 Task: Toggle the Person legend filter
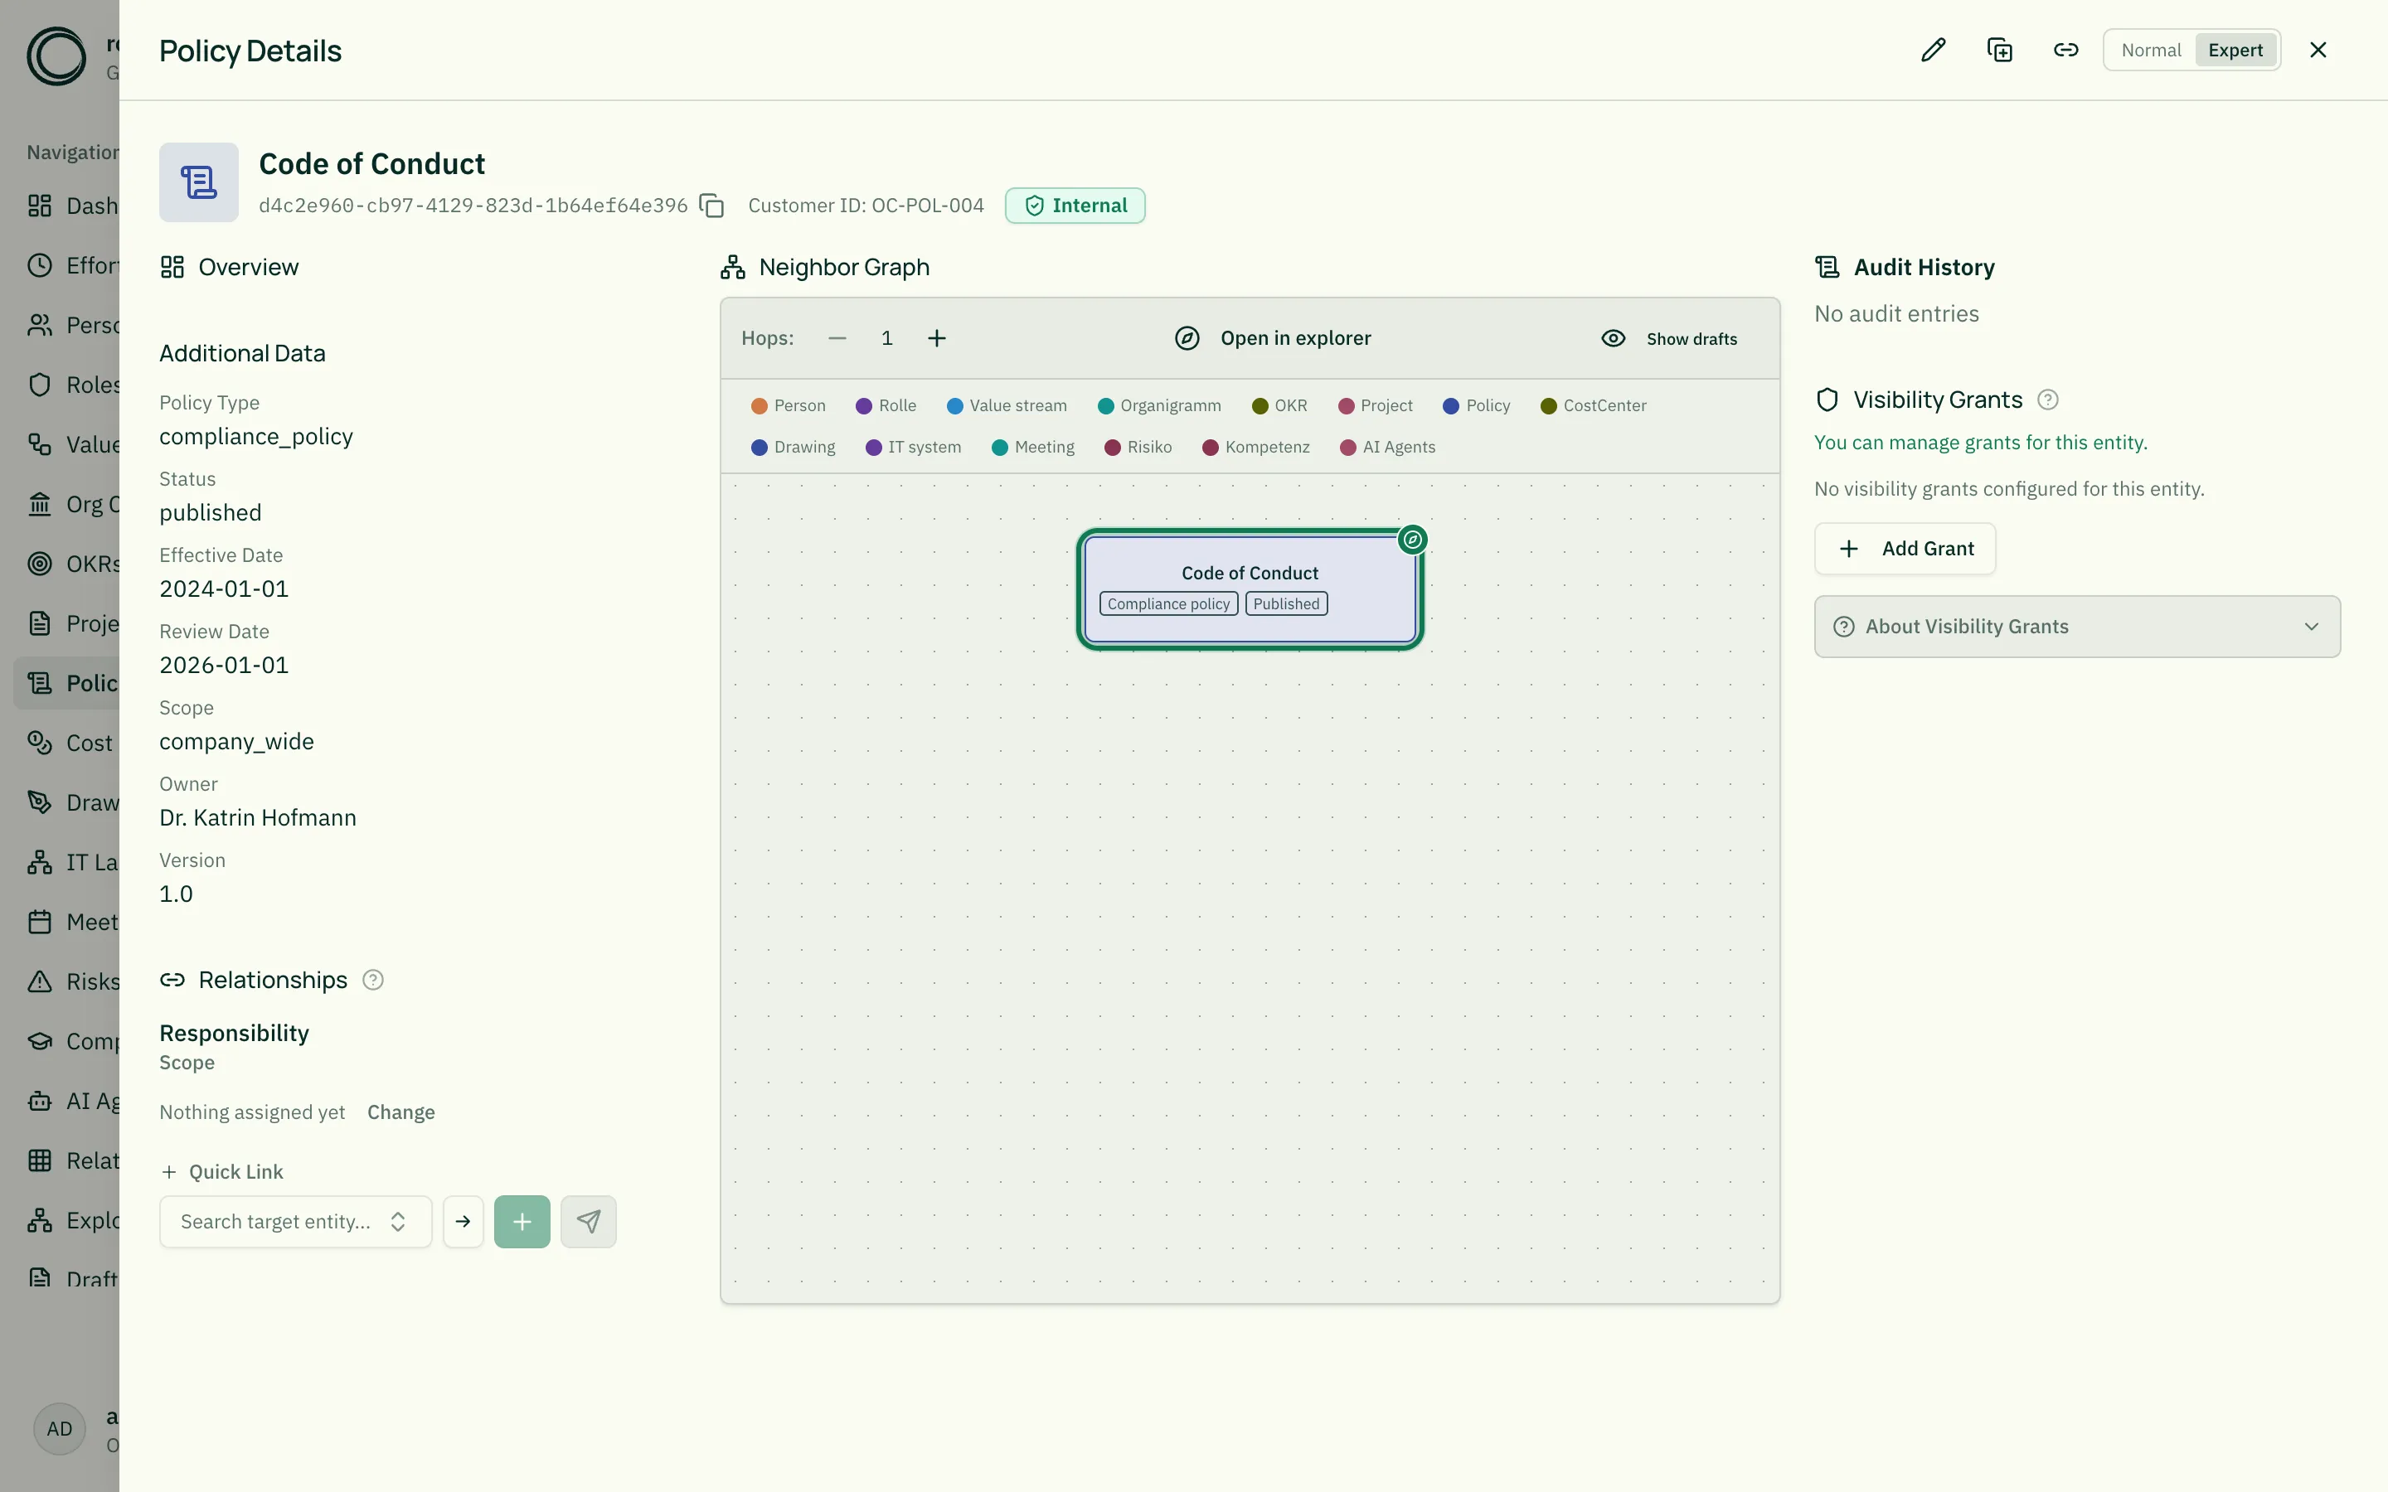(x=788, y=405)
